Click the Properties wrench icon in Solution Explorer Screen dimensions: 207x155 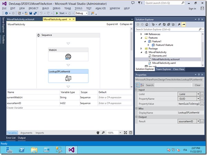179,24
